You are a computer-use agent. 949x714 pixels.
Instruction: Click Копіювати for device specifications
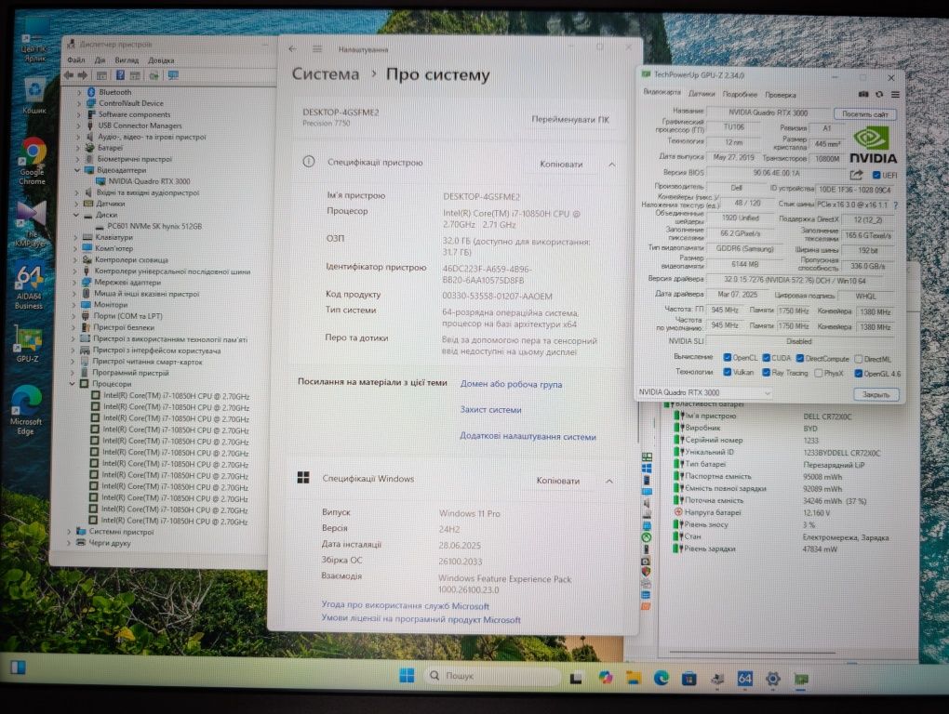(x=561, y=164)
